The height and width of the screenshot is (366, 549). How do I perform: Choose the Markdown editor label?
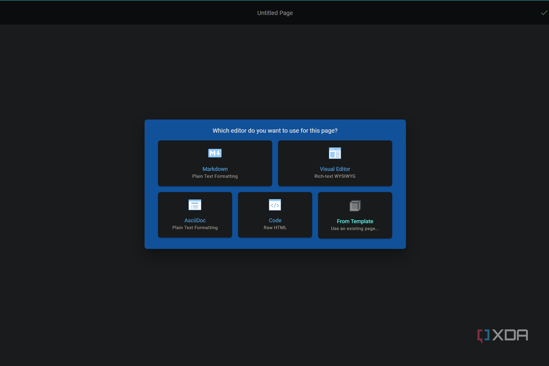(x=215, y=169)
